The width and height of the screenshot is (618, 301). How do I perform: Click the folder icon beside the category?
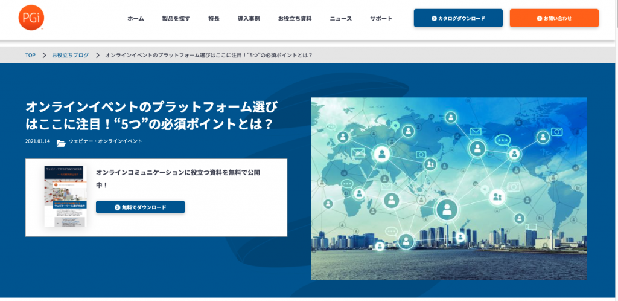61,143
